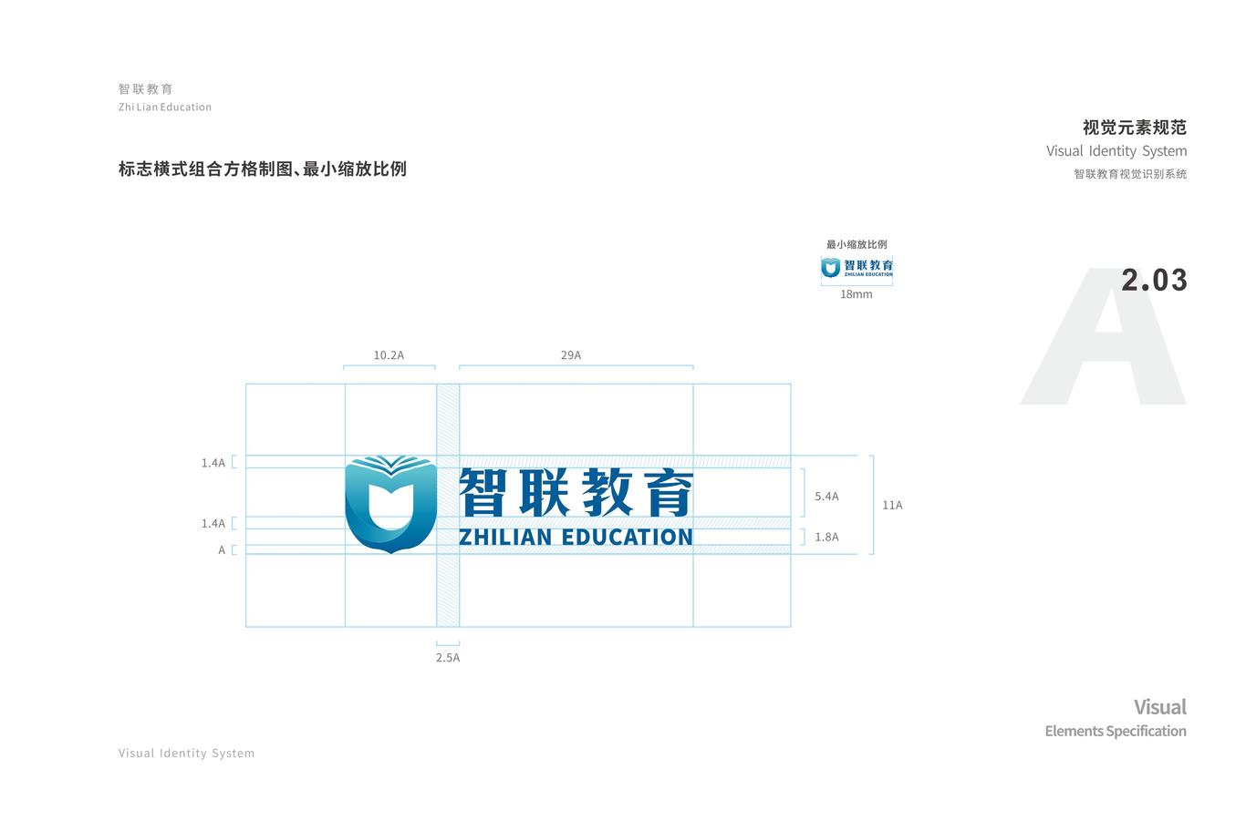Click the small logo under 最小缩放比例
Image resolution: width=1246 pixels, height=831 pixels.
tap(857, 267)
